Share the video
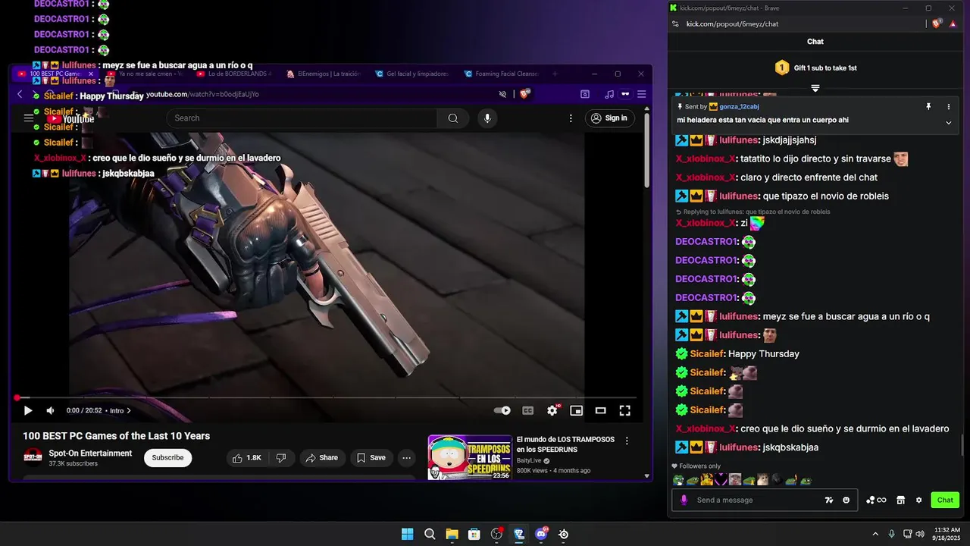The width and height of the screenshot is (970, 546). click(321, 458)
